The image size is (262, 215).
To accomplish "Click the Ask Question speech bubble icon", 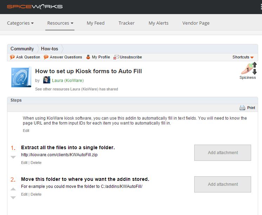I will click(x=12, y=57).
